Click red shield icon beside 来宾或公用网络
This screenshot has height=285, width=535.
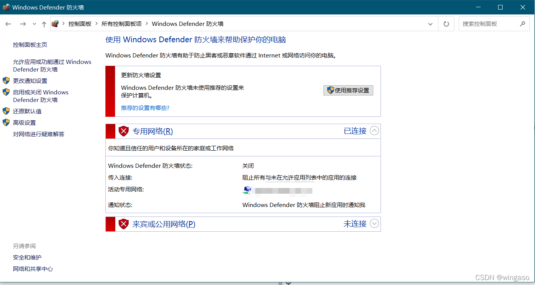(124, 224)
